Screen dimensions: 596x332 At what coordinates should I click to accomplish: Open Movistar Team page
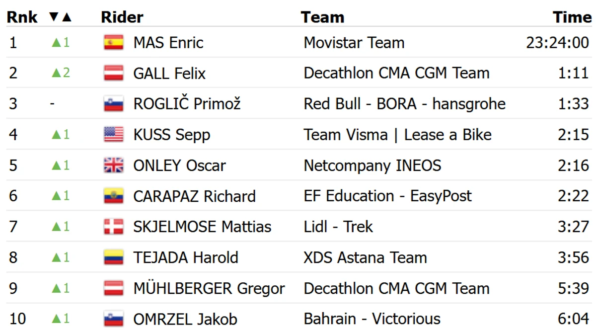pos(354,42)
